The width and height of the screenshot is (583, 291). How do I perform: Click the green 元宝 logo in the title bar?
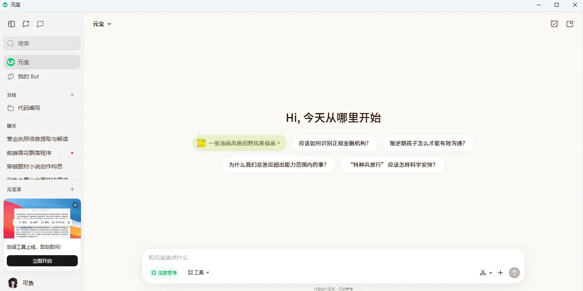[5, 5]
